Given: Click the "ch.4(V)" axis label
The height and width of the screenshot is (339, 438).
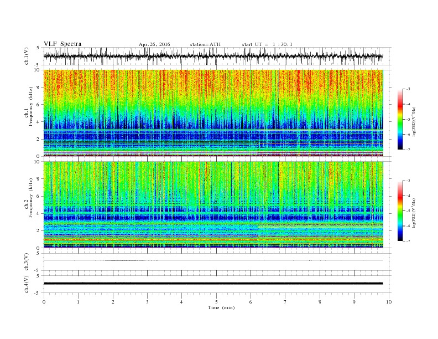Looking at the screenshot, I should click(27, 284).
